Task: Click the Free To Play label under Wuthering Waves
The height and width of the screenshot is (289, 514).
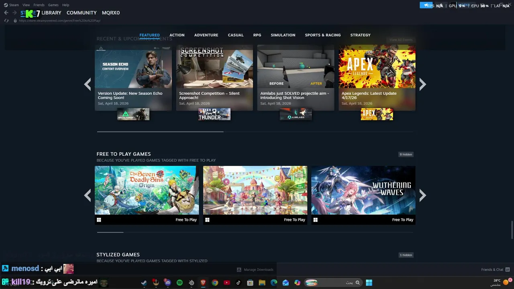Action: [402, 220]
